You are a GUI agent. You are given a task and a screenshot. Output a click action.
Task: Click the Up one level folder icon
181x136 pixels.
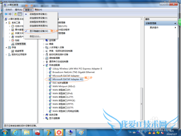tap(16, 14)
